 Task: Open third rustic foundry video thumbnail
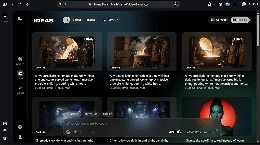217,52
